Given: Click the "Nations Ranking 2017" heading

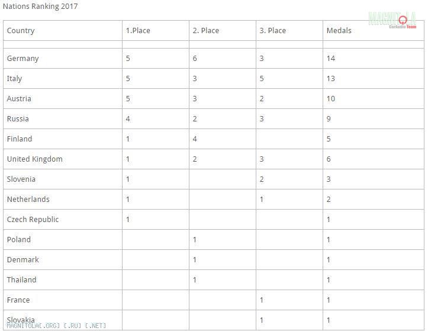Looking at the screenshot, I should [x=40, y=7].
